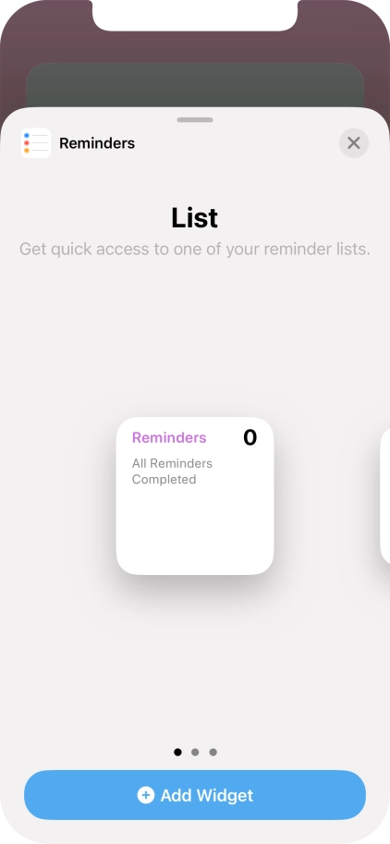Close the widget sheet with X button

[353, 142]
